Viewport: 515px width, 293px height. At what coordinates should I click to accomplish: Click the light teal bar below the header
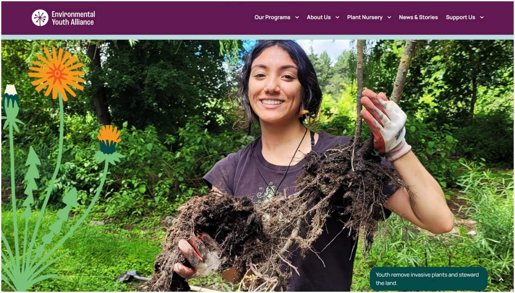click(257, 37)
